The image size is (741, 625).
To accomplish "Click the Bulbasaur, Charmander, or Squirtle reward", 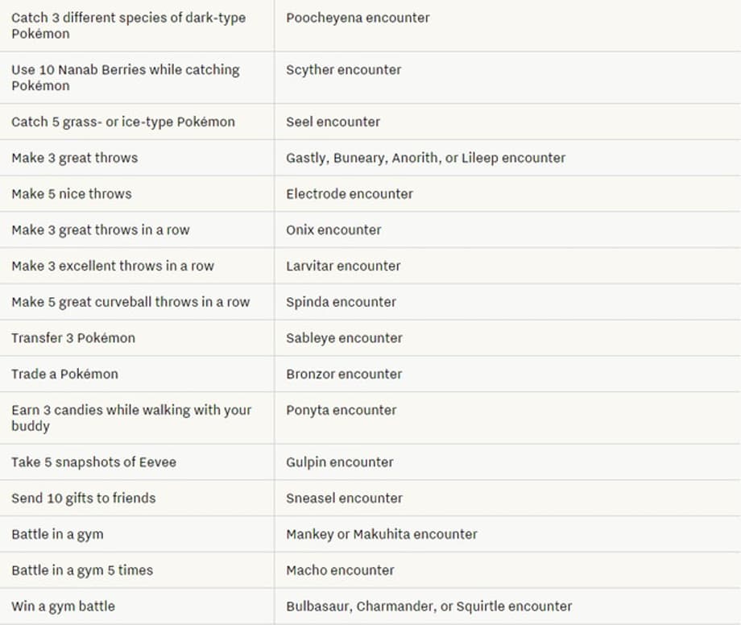I will click(428, 606).
